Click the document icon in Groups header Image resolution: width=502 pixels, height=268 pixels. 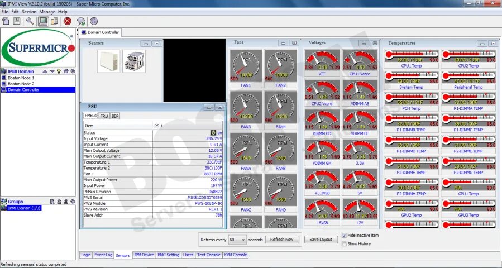[52, 202]
